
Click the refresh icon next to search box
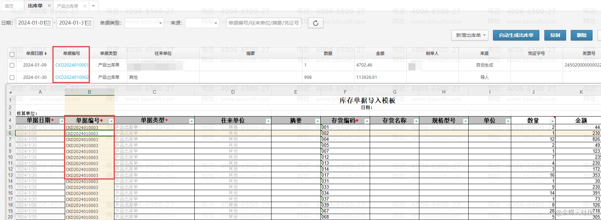(x=315, y=23)
